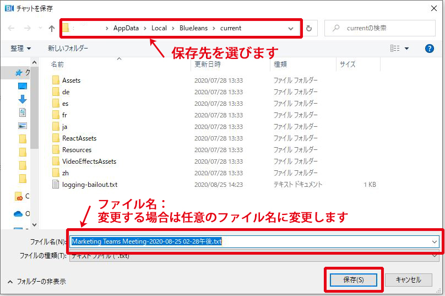Select the de folder

point(66,92)
